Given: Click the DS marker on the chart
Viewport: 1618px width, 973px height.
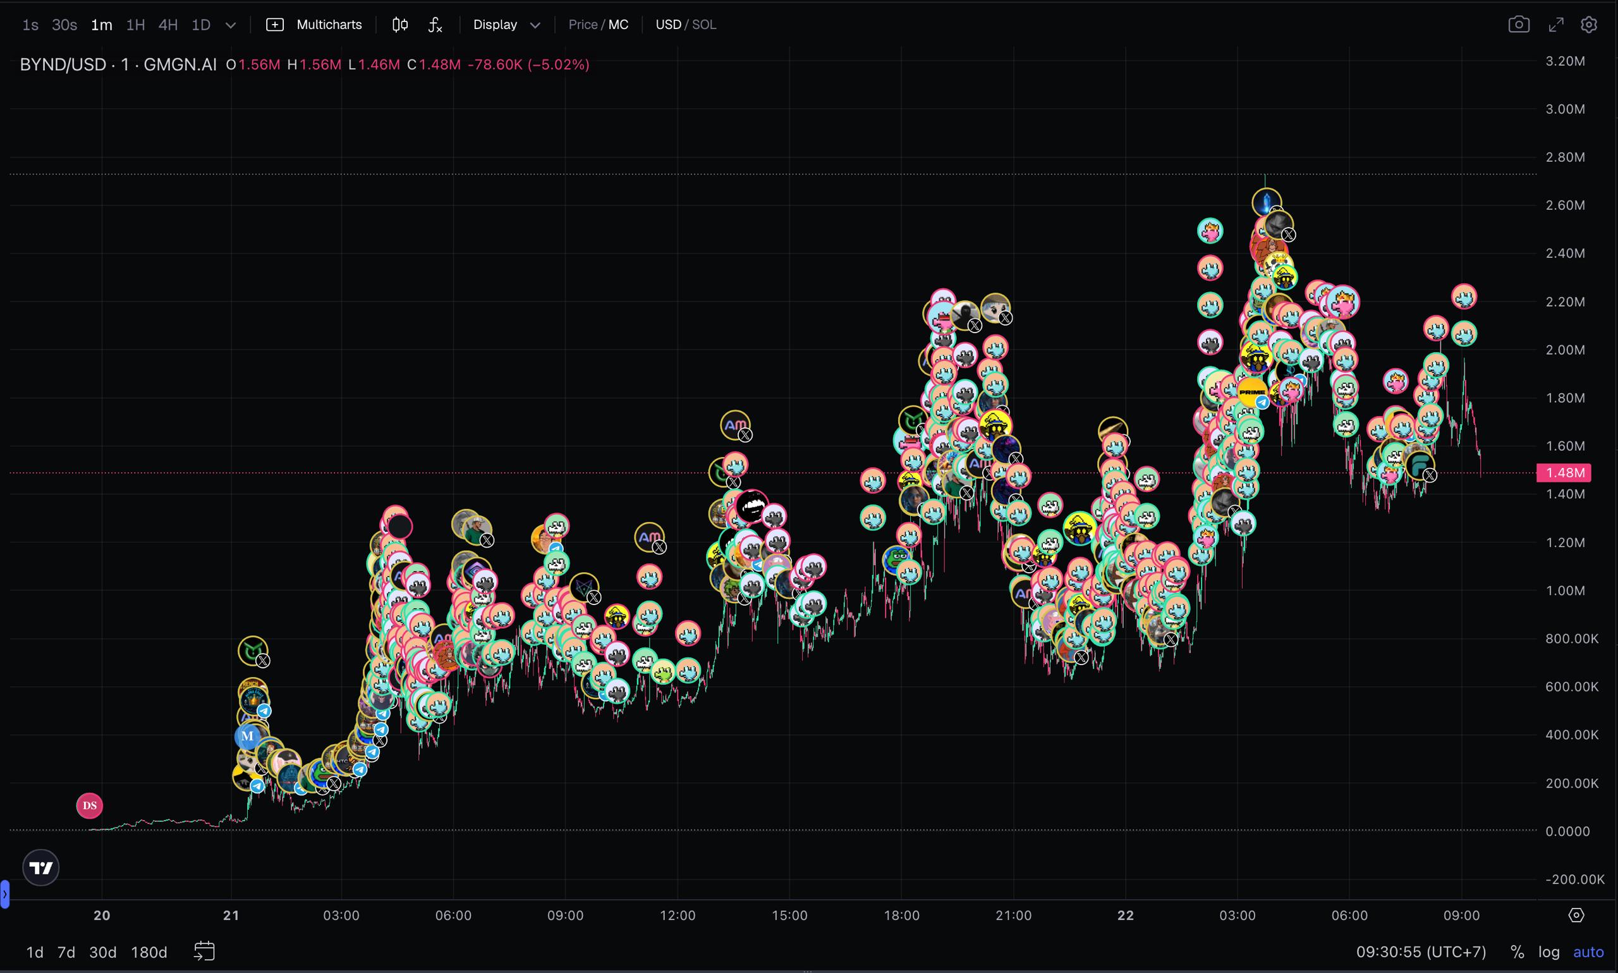Looking at the screenshot, I should [90, 806].
